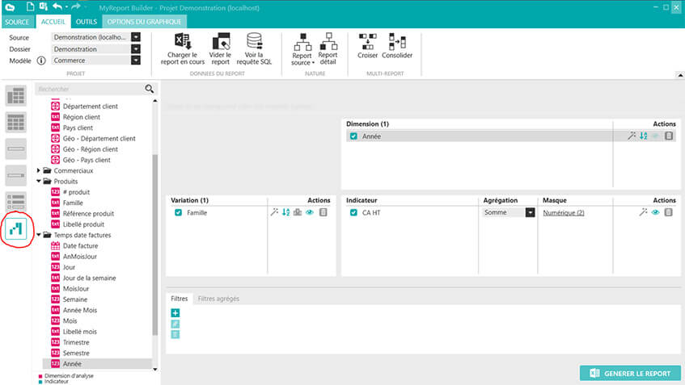685x385 pixels.
Task: Click the save report icon in title bar
Action: [x=43, y=6]
